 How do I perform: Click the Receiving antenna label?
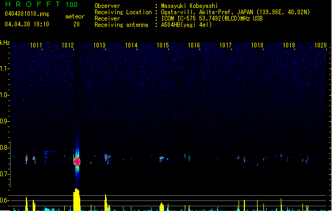[121, 25]
